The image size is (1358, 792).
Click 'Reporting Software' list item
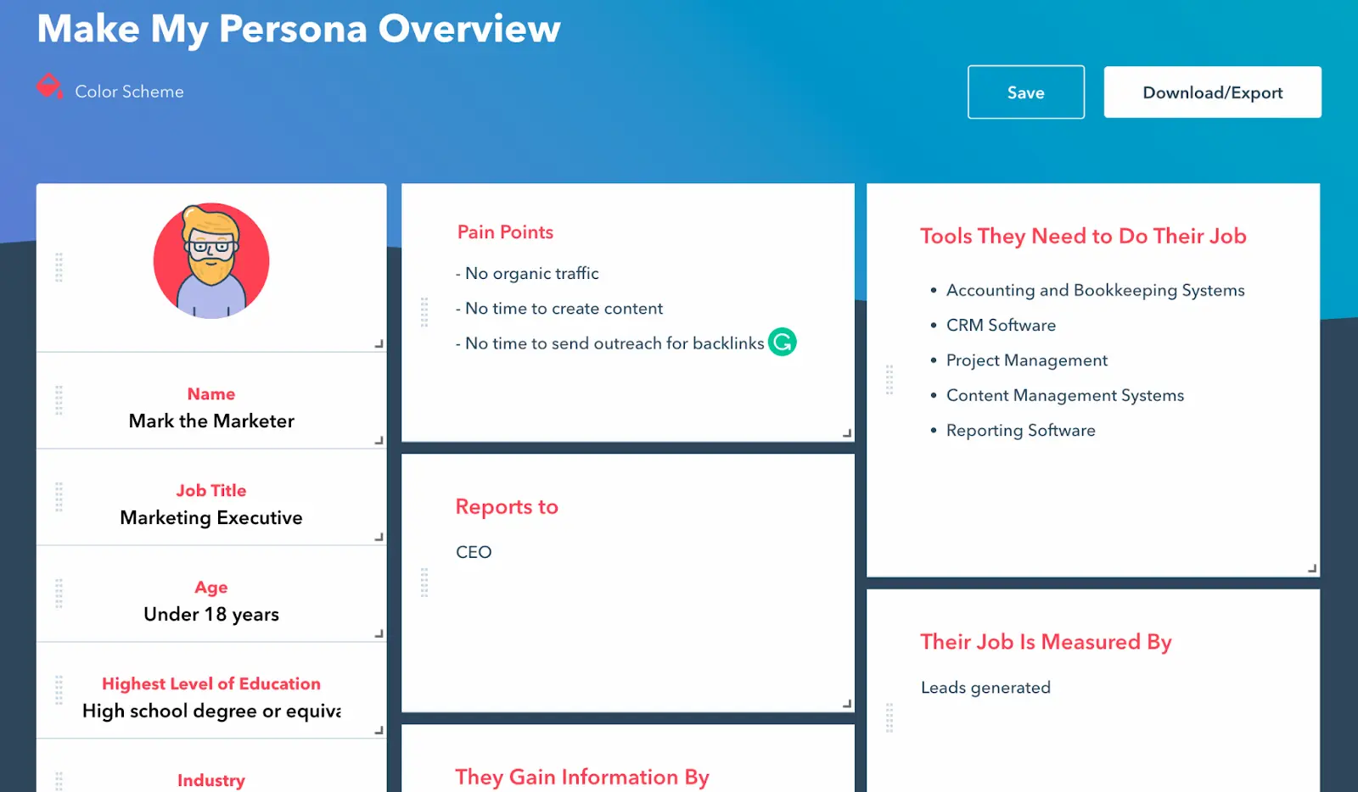point(1020,431)
